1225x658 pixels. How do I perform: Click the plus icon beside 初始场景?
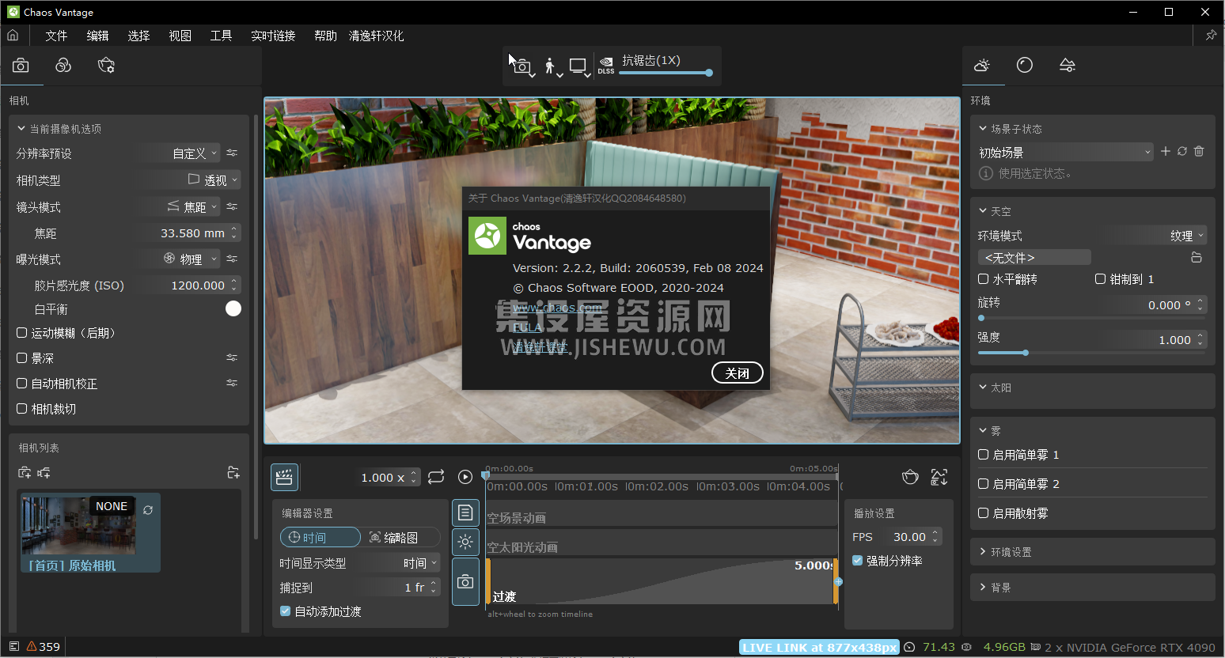coord(1166,151)
